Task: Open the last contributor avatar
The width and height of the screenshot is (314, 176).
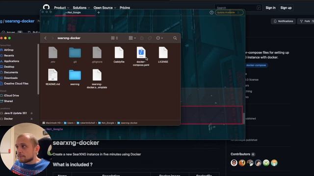Action: coord(274,163)
